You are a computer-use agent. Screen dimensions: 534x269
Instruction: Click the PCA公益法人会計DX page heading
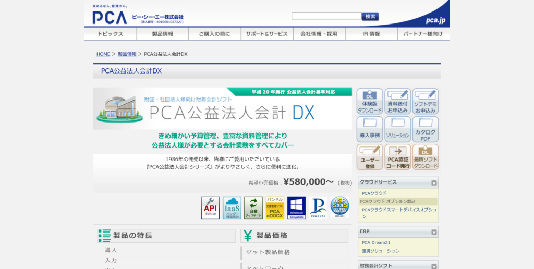(x=131, y=71)
